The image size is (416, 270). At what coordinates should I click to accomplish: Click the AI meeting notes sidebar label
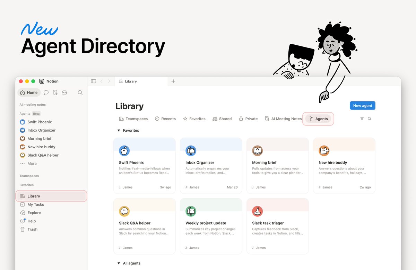33,105
